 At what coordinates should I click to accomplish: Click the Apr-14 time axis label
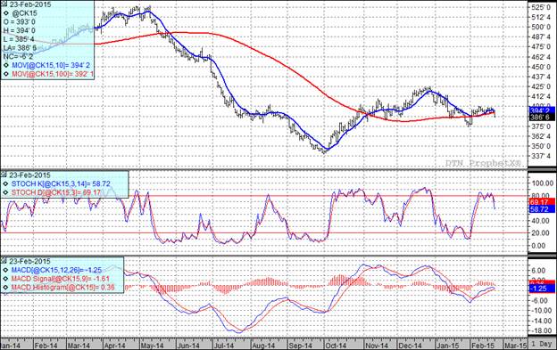point(114,345)
